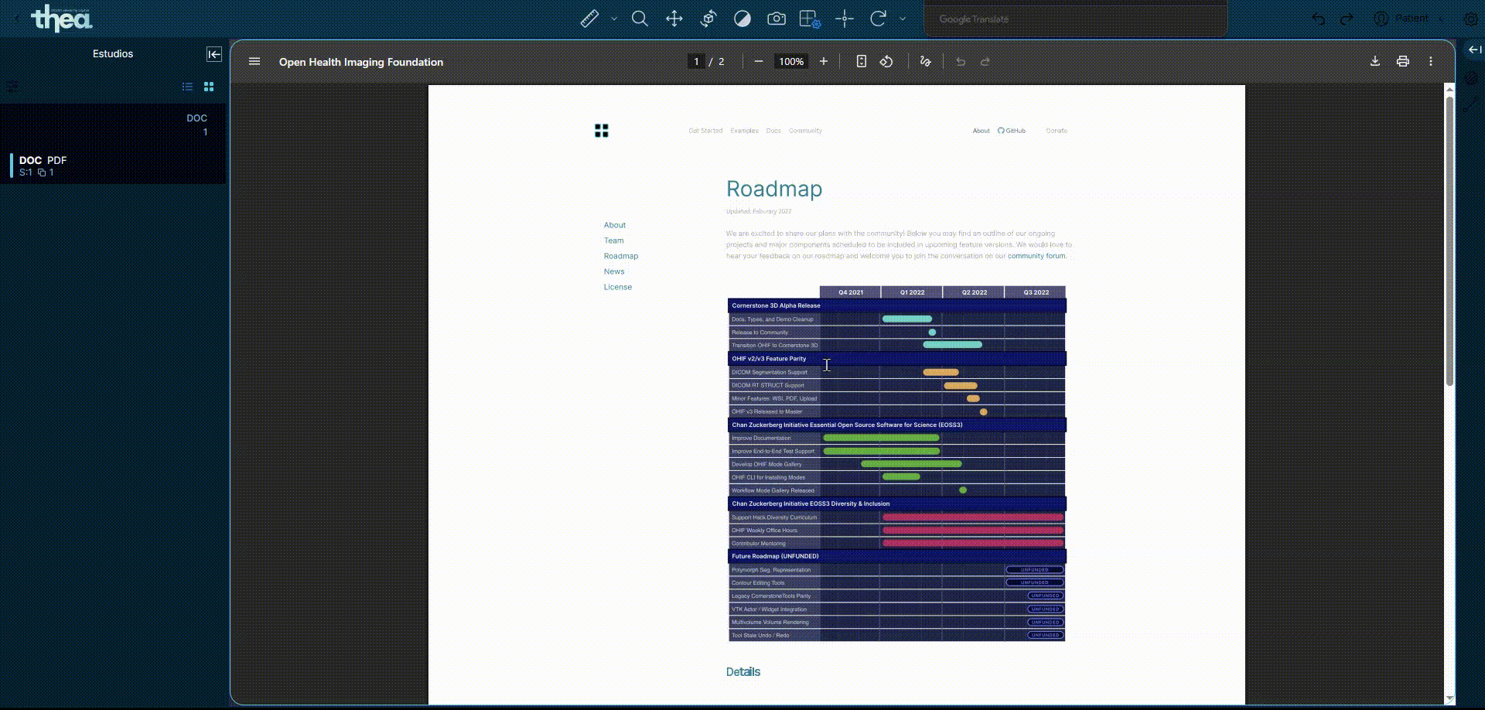
Task: Activate the crosshairs tool
Action: tap(845, 19)
